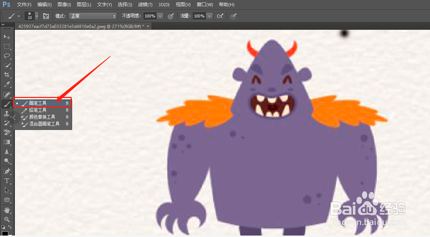The image size is (430, 237).
Task: Open the 文件(F) menu
Action: point(24,5)
